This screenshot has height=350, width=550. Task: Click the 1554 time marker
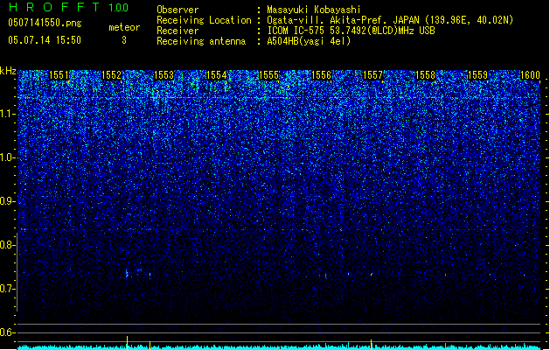coord(216,75)
